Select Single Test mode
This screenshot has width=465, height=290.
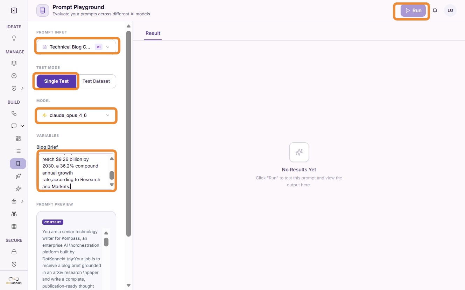[56, 81]
